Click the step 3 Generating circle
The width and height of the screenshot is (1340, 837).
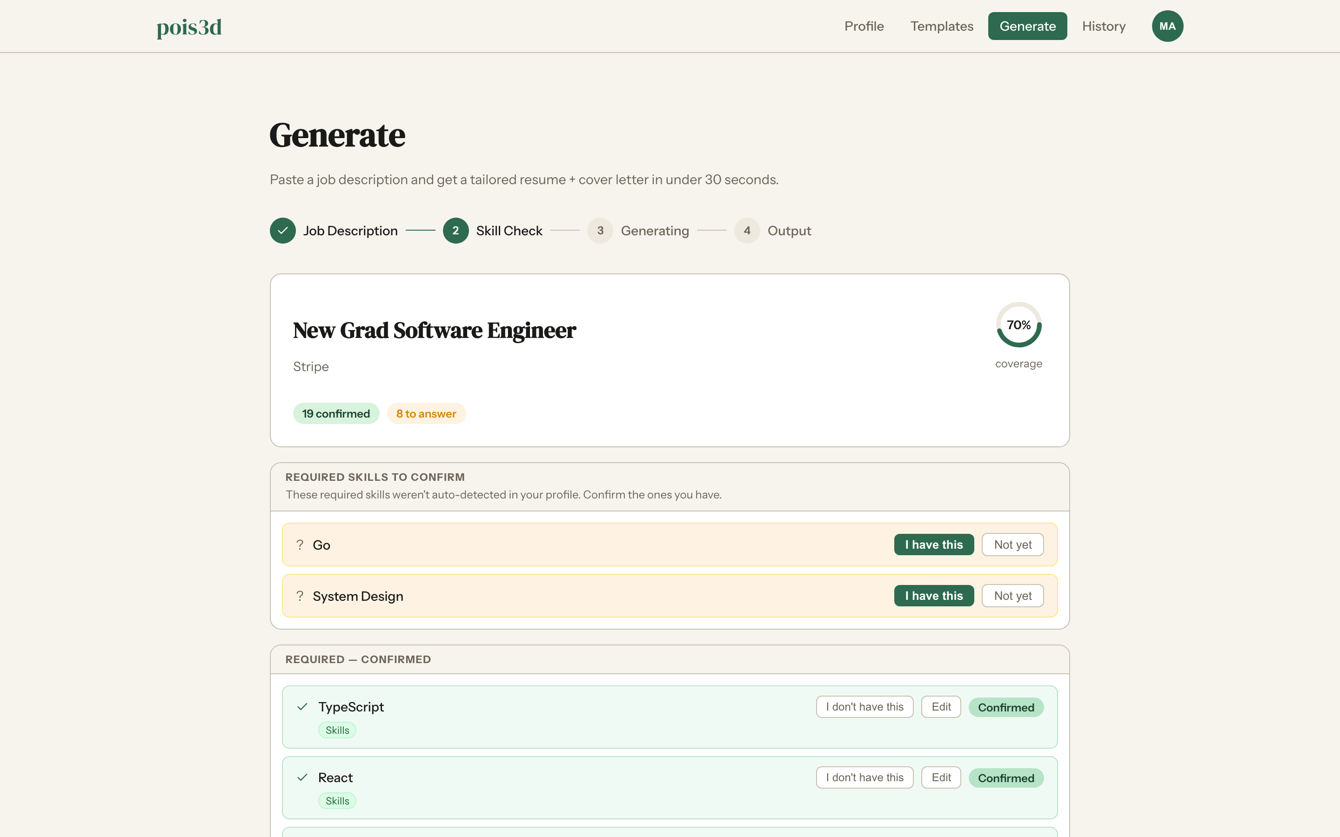pos(600,231)
